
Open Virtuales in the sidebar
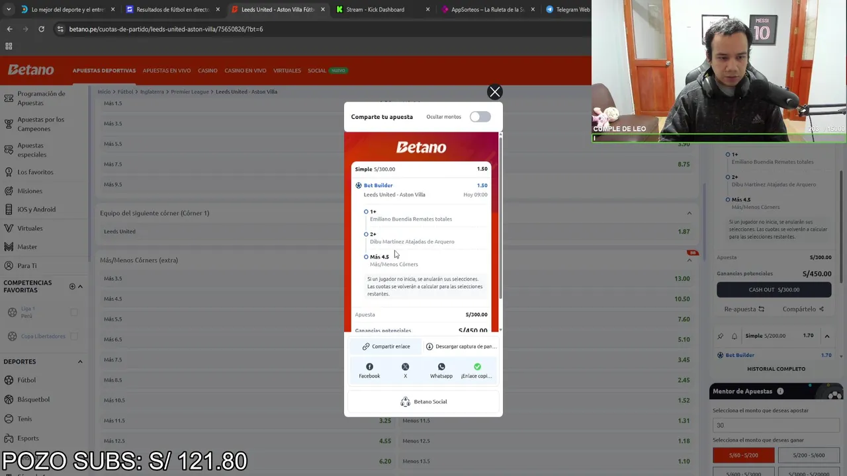click(x=30, y=228)
